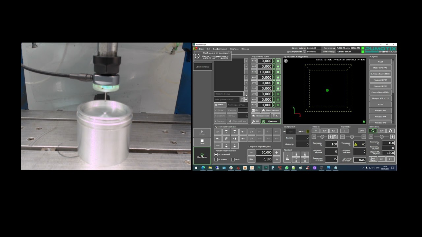422x237 pixels.
Task: Click the В машинный button
Action: (260, 116)
